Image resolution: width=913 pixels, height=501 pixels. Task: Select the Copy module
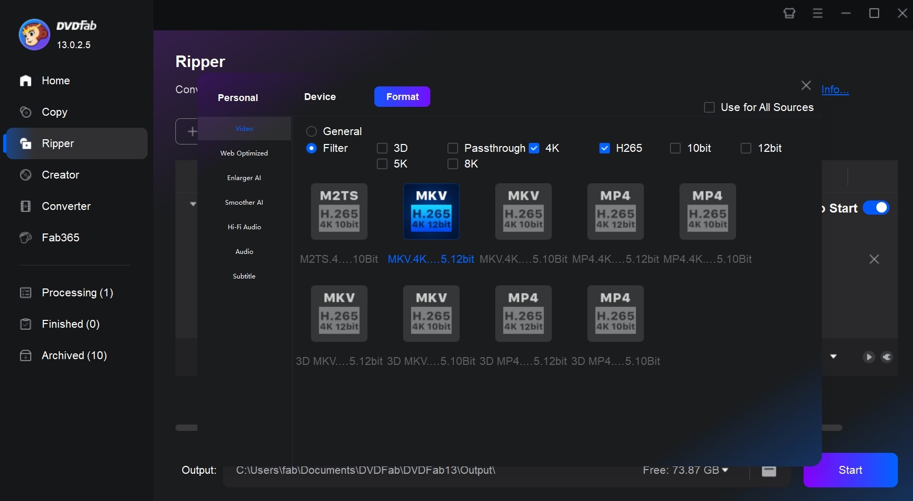coord(54,112)
